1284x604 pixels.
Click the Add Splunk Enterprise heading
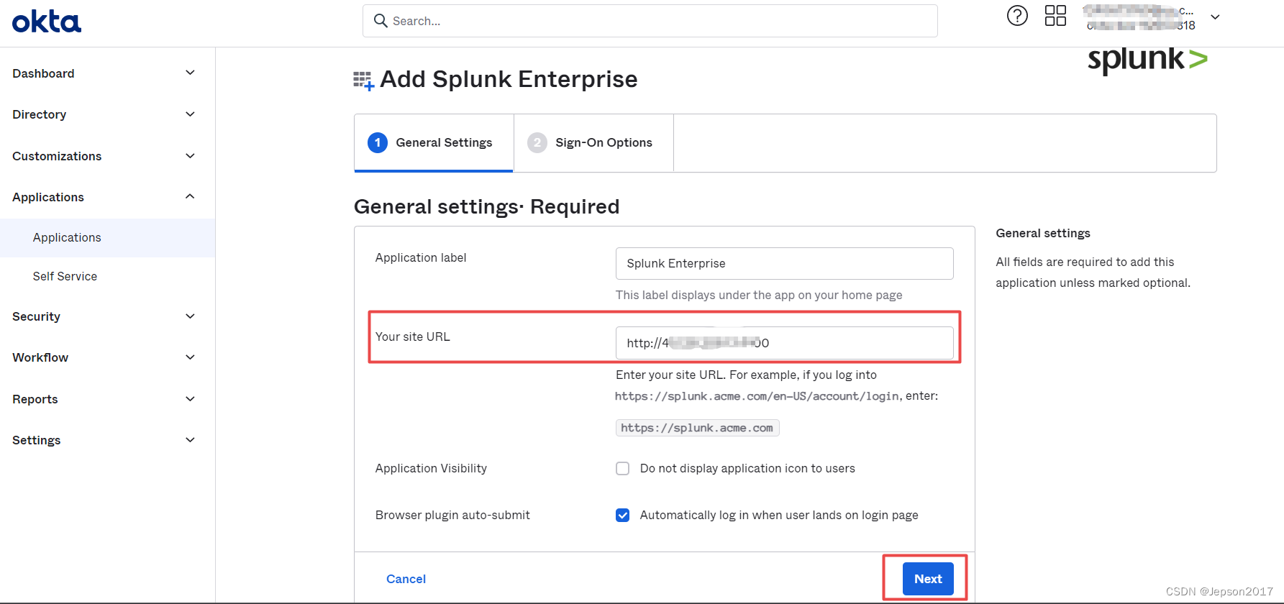509,79
